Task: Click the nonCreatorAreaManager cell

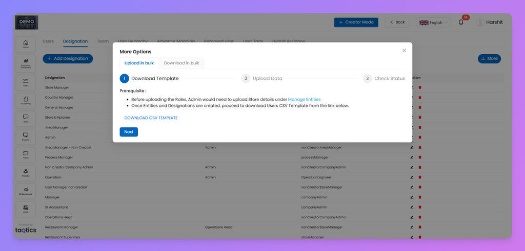Action: pyautogui.click(x=321, y=147)
